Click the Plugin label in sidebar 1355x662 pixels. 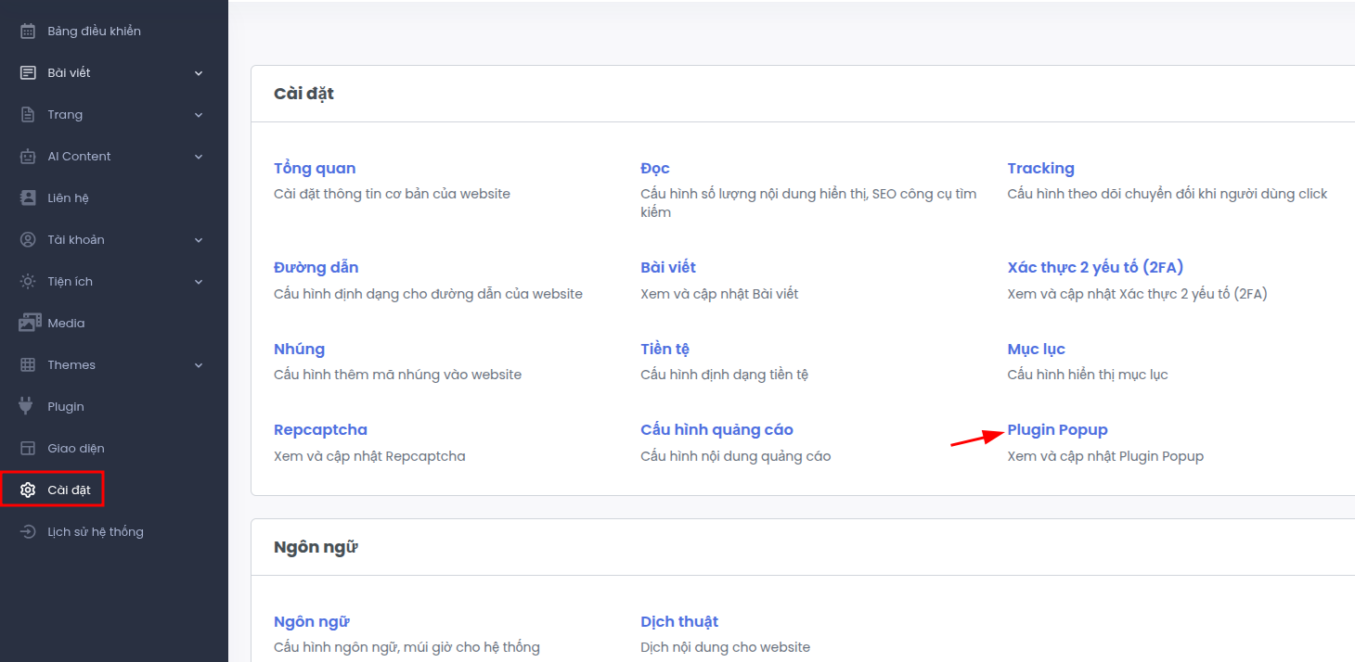(x=66, y=406)
